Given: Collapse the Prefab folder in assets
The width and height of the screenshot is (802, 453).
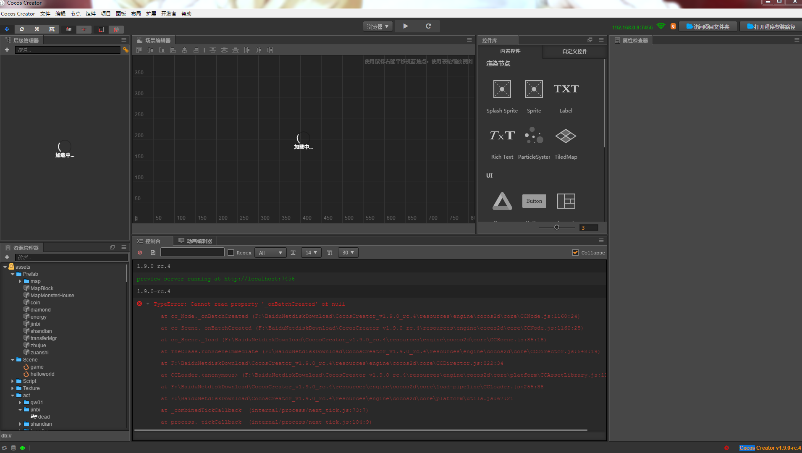Looking at the screenshot, I should pos(13,274).
